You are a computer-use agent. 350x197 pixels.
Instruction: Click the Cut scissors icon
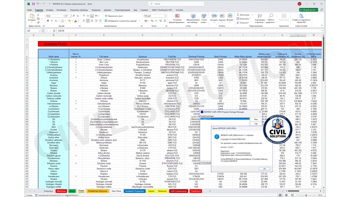pos(38,14)
